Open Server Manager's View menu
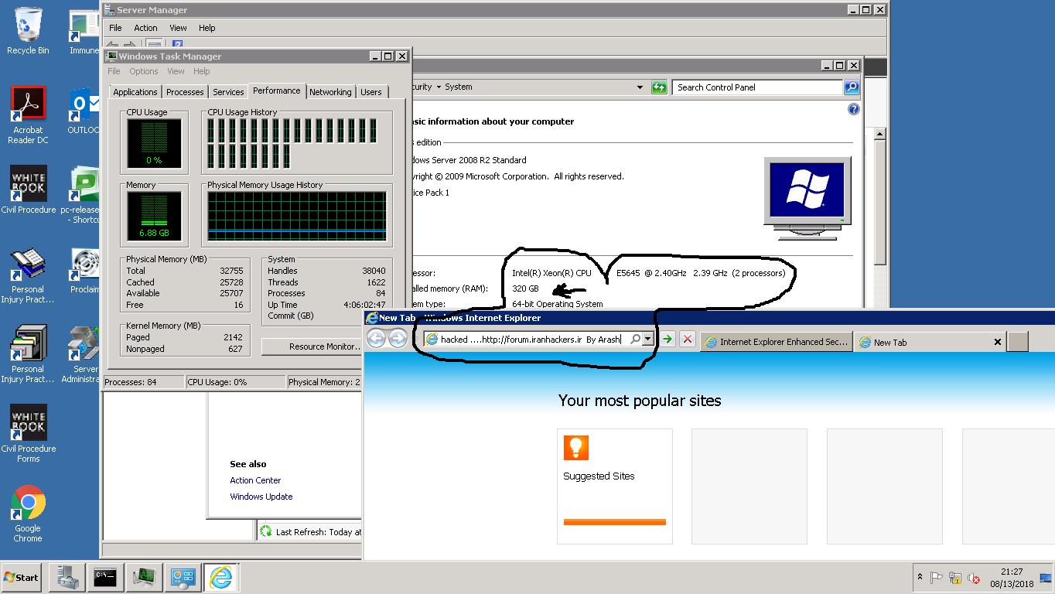This screenshot has height=594, width=1055. click(x=178, y=28)
